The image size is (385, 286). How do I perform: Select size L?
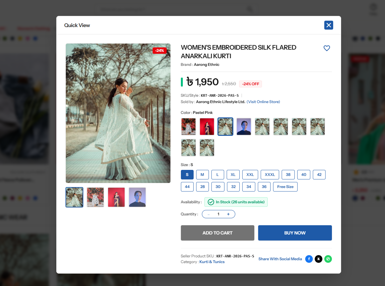[x=218, y=175]
